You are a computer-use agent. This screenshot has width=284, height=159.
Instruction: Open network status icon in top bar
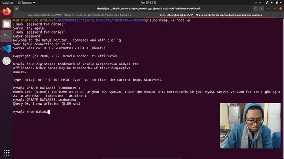pos(267,3)
